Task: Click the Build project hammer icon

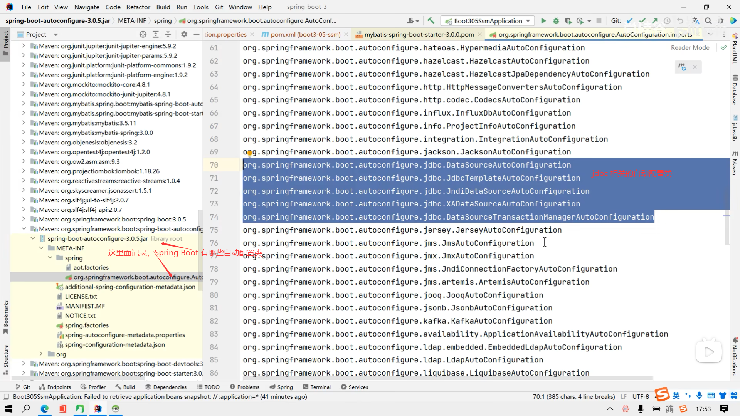Action: tap(431, 21)
